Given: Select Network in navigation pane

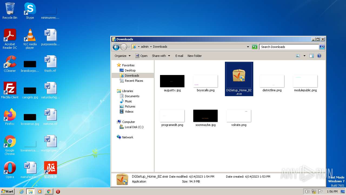Looking at the screenshot, I should tap(128, 137).
